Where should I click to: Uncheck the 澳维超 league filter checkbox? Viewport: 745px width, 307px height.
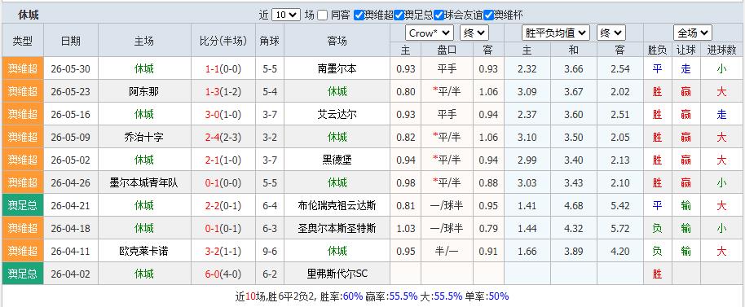pyautogui.click(x=359, y=15)
